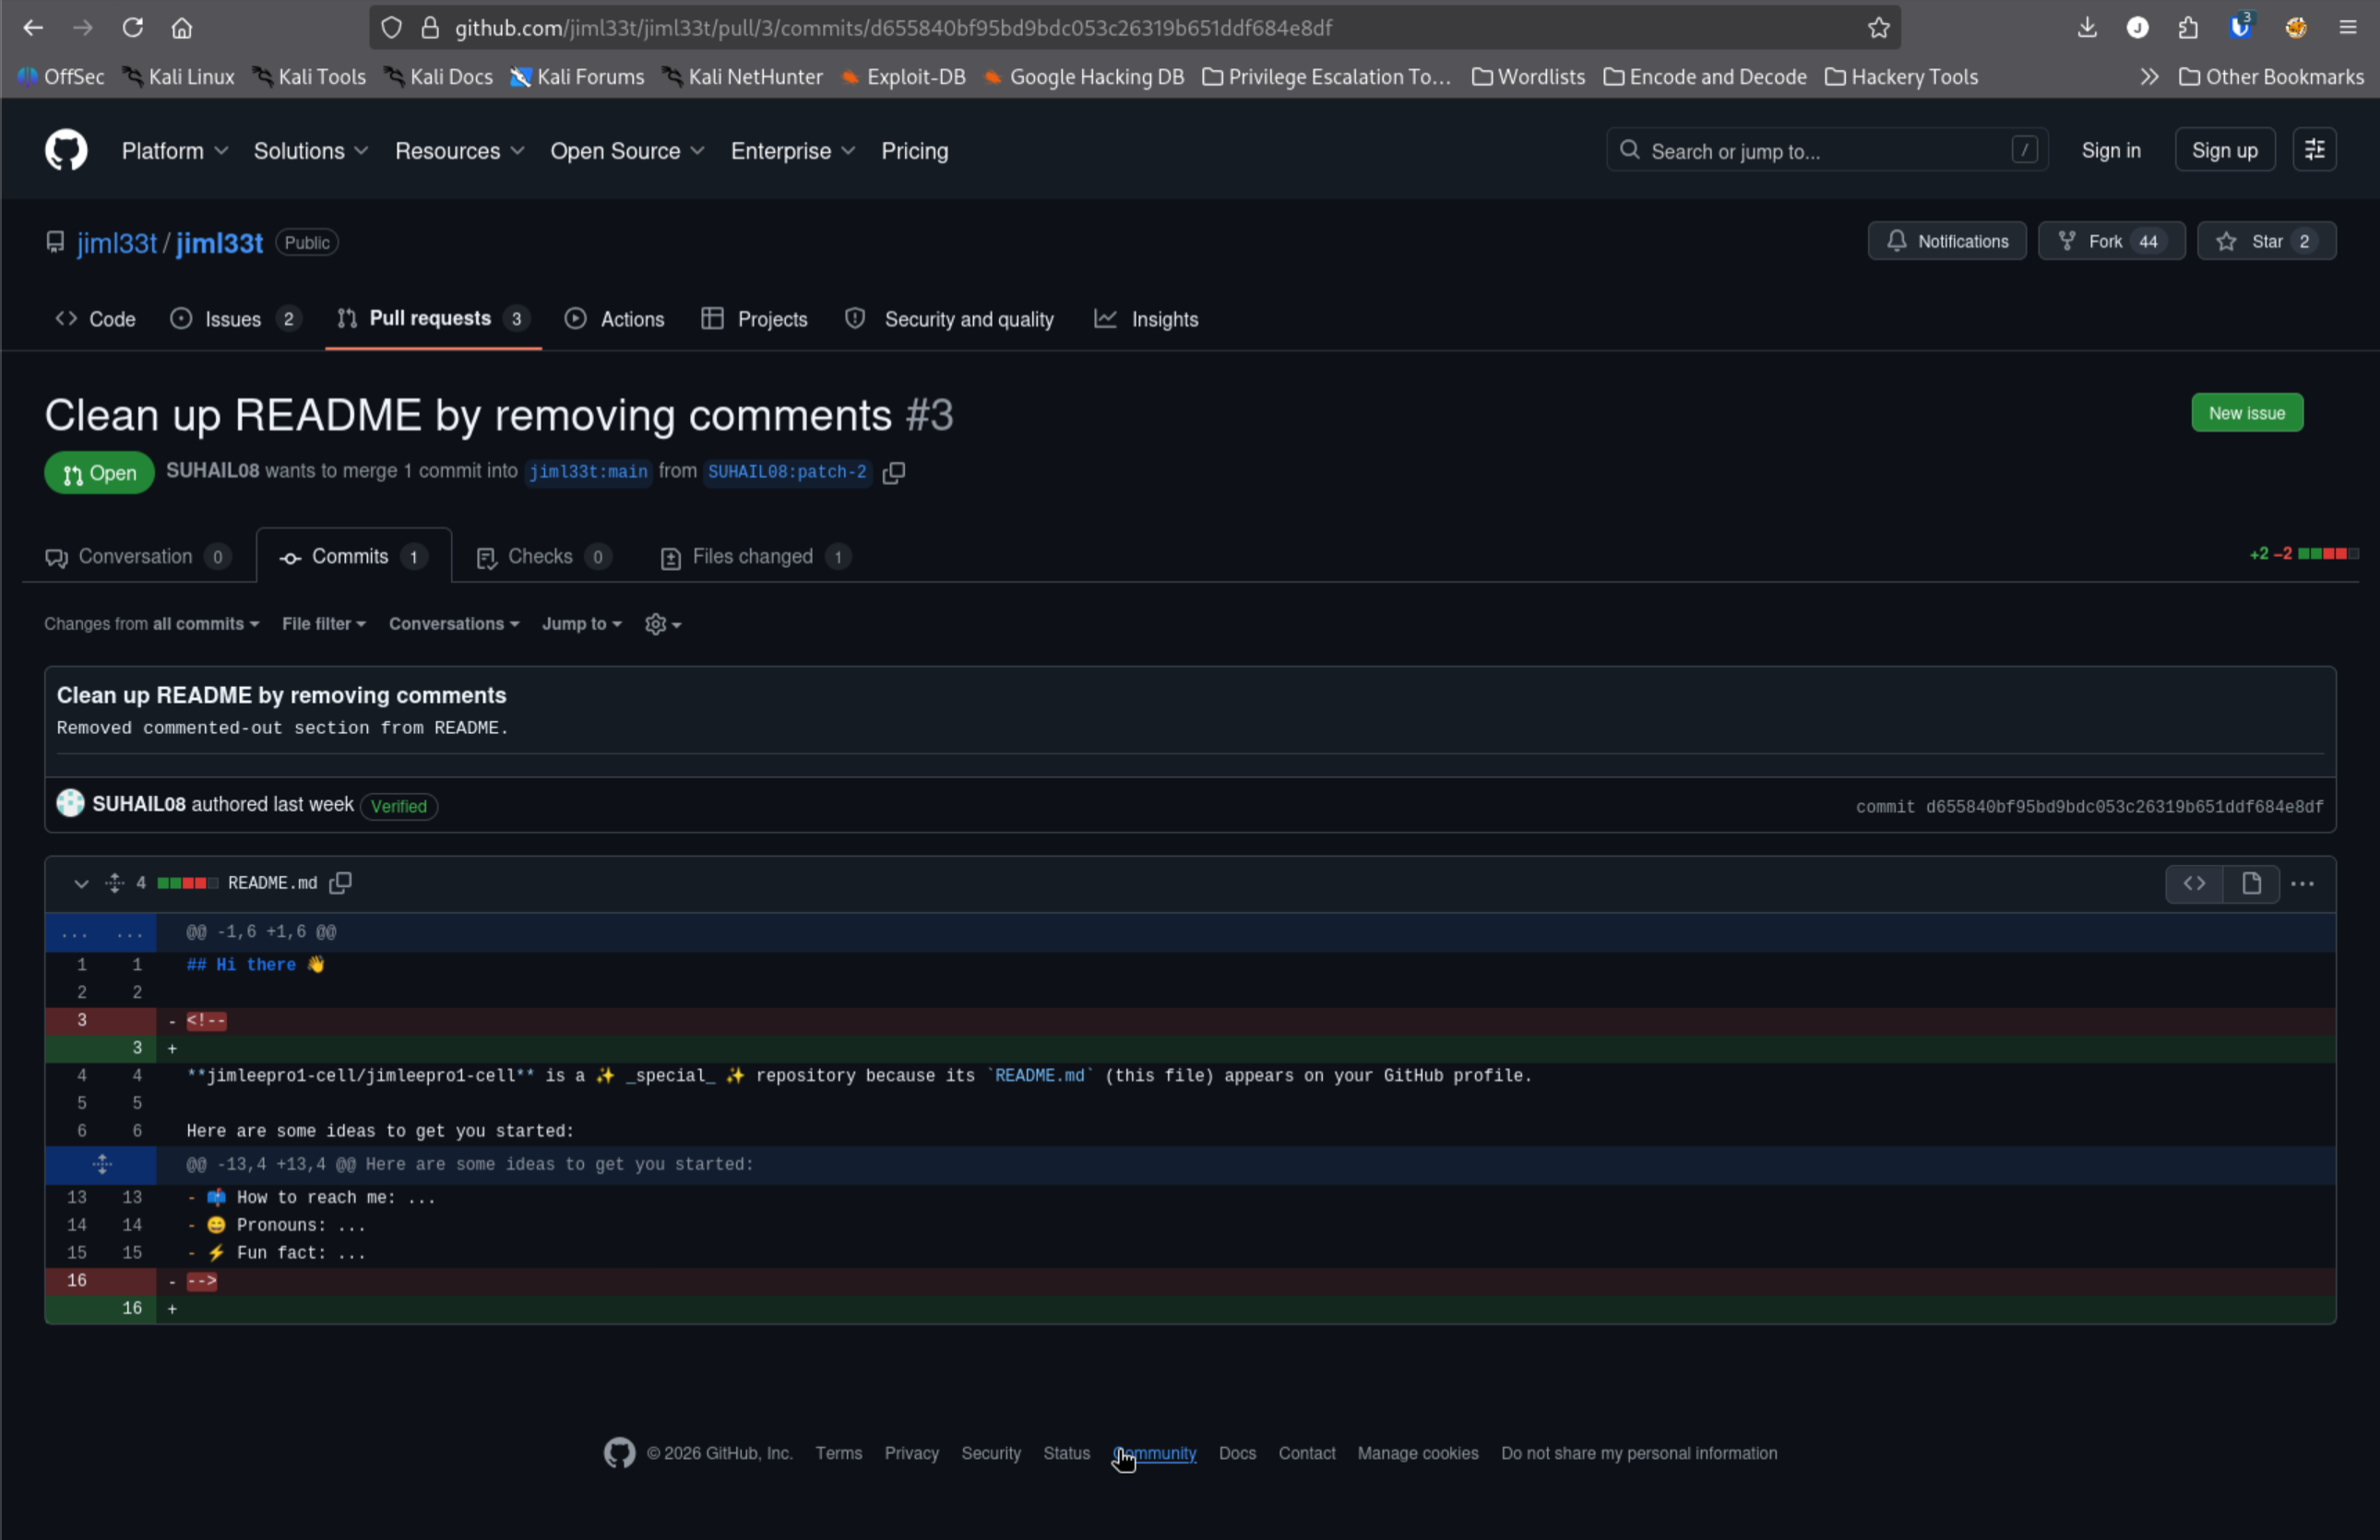Click the browser URL address bar

tap(1134, 28)
